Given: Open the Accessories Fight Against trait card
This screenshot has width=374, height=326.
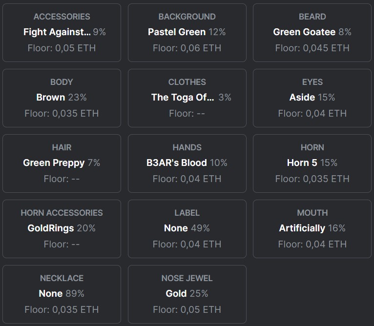Looking at the screenshot, I should coord(62,33).
